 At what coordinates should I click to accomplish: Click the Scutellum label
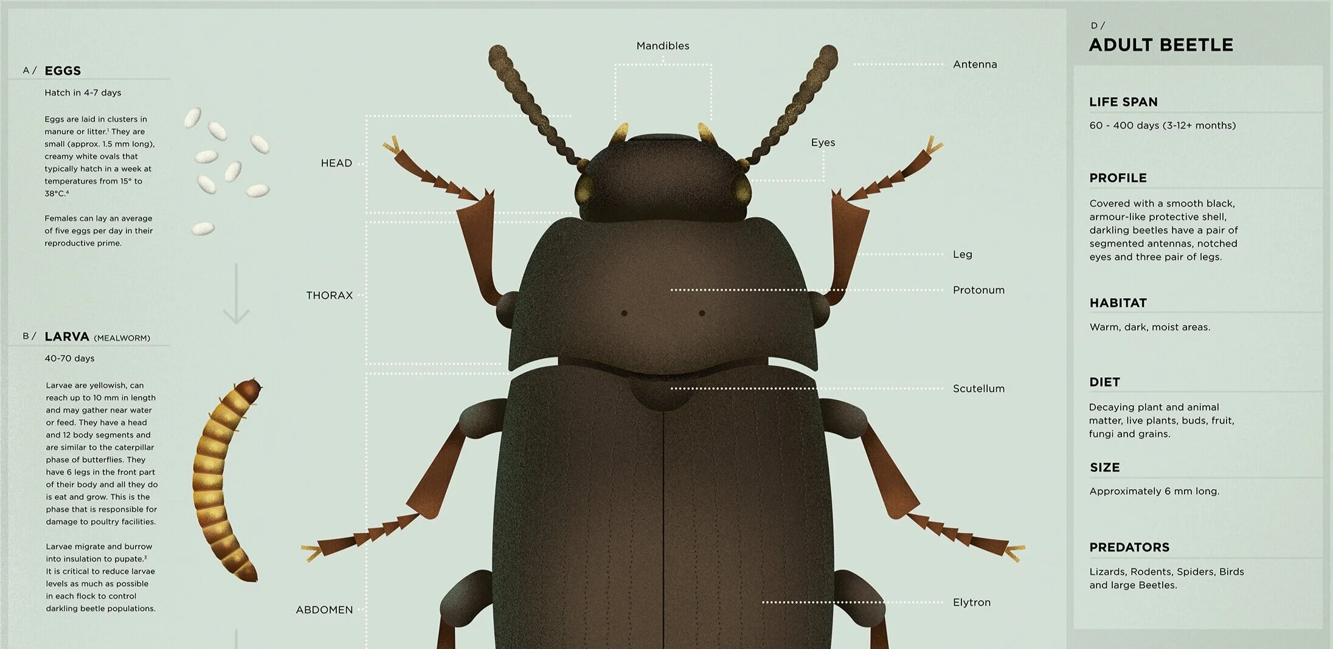(x=978, y=389)
